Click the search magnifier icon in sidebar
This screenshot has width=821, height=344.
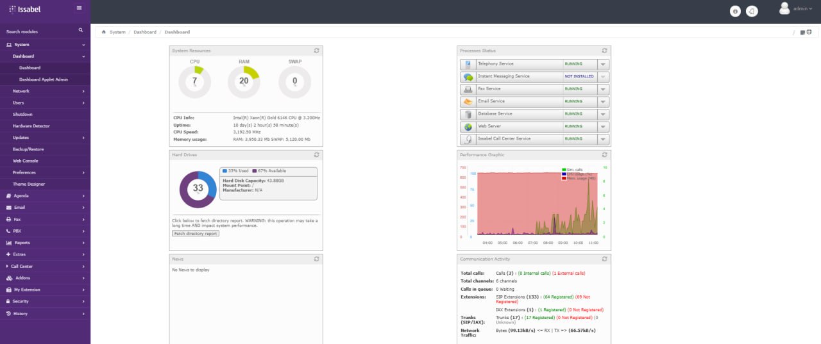tap(80, 30)
